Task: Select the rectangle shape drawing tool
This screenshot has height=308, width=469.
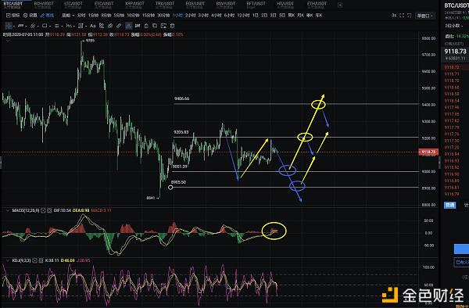Action: pyautogui.click(x=45, y=26)
